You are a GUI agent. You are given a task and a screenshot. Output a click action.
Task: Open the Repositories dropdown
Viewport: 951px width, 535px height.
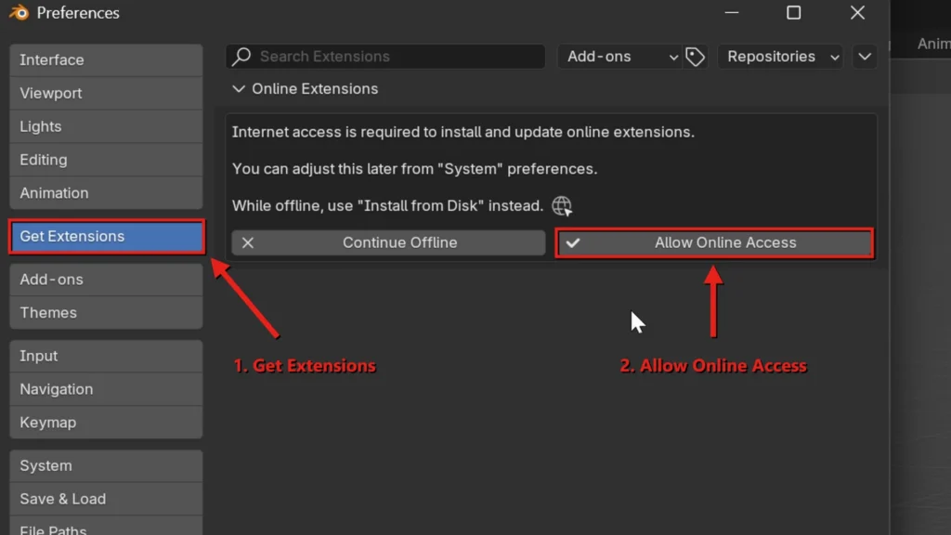click(780, 57)
